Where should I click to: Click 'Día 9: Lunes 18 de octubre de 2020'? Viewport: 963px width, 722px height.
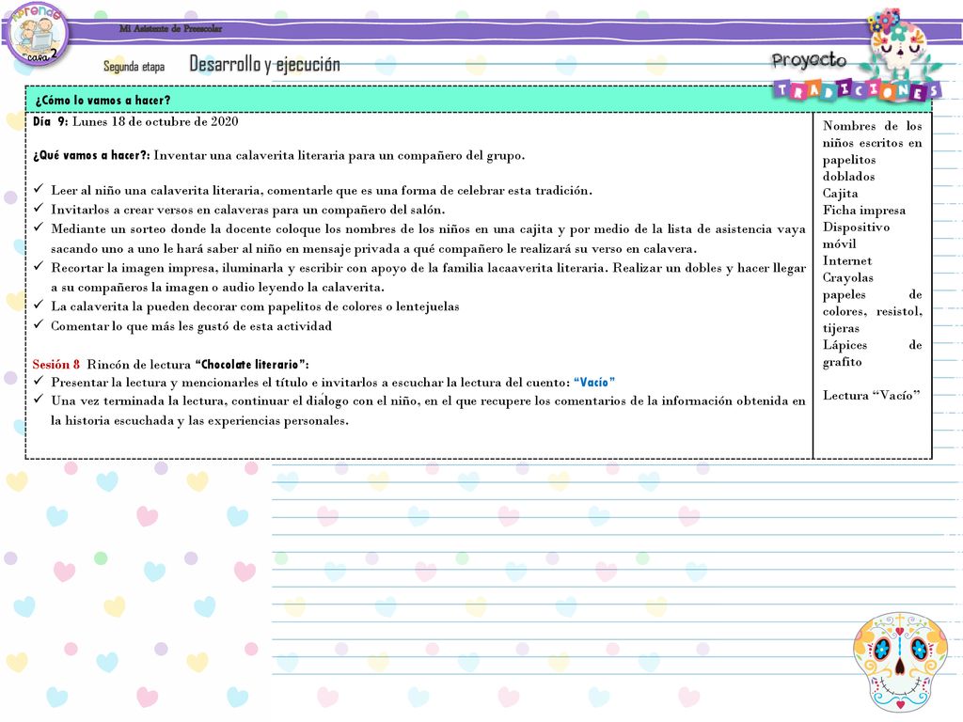click(x=135, y=121)
